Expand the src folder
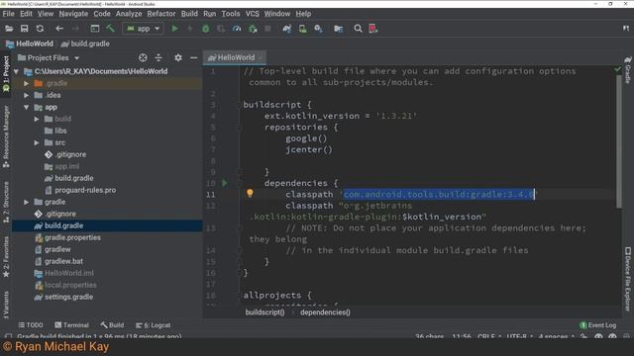The height and width of the screenshot is (356, 634). coord(37,142)
